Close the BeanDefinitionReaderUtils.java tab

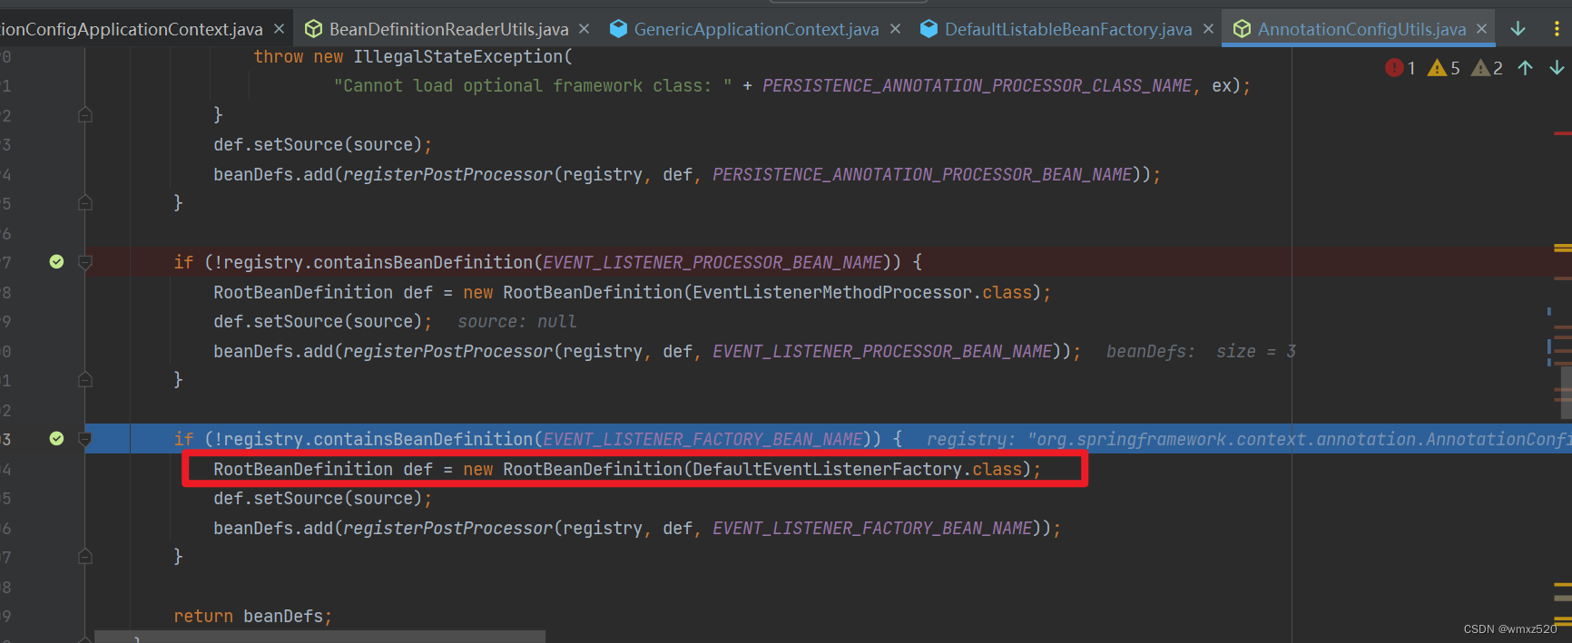coord(585,29)
